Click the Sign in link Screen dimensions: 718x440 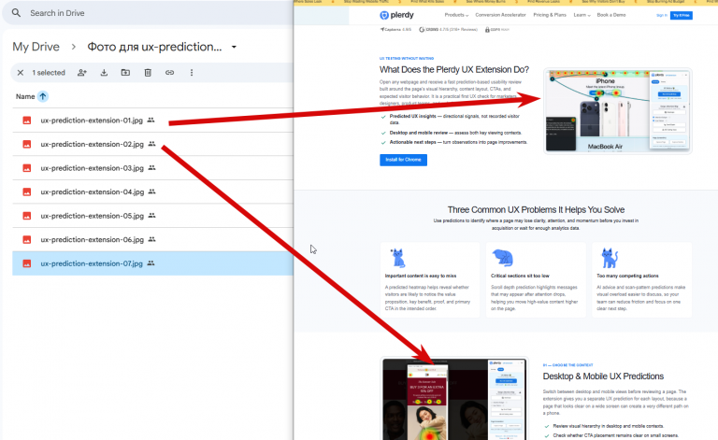pos(661,16)
